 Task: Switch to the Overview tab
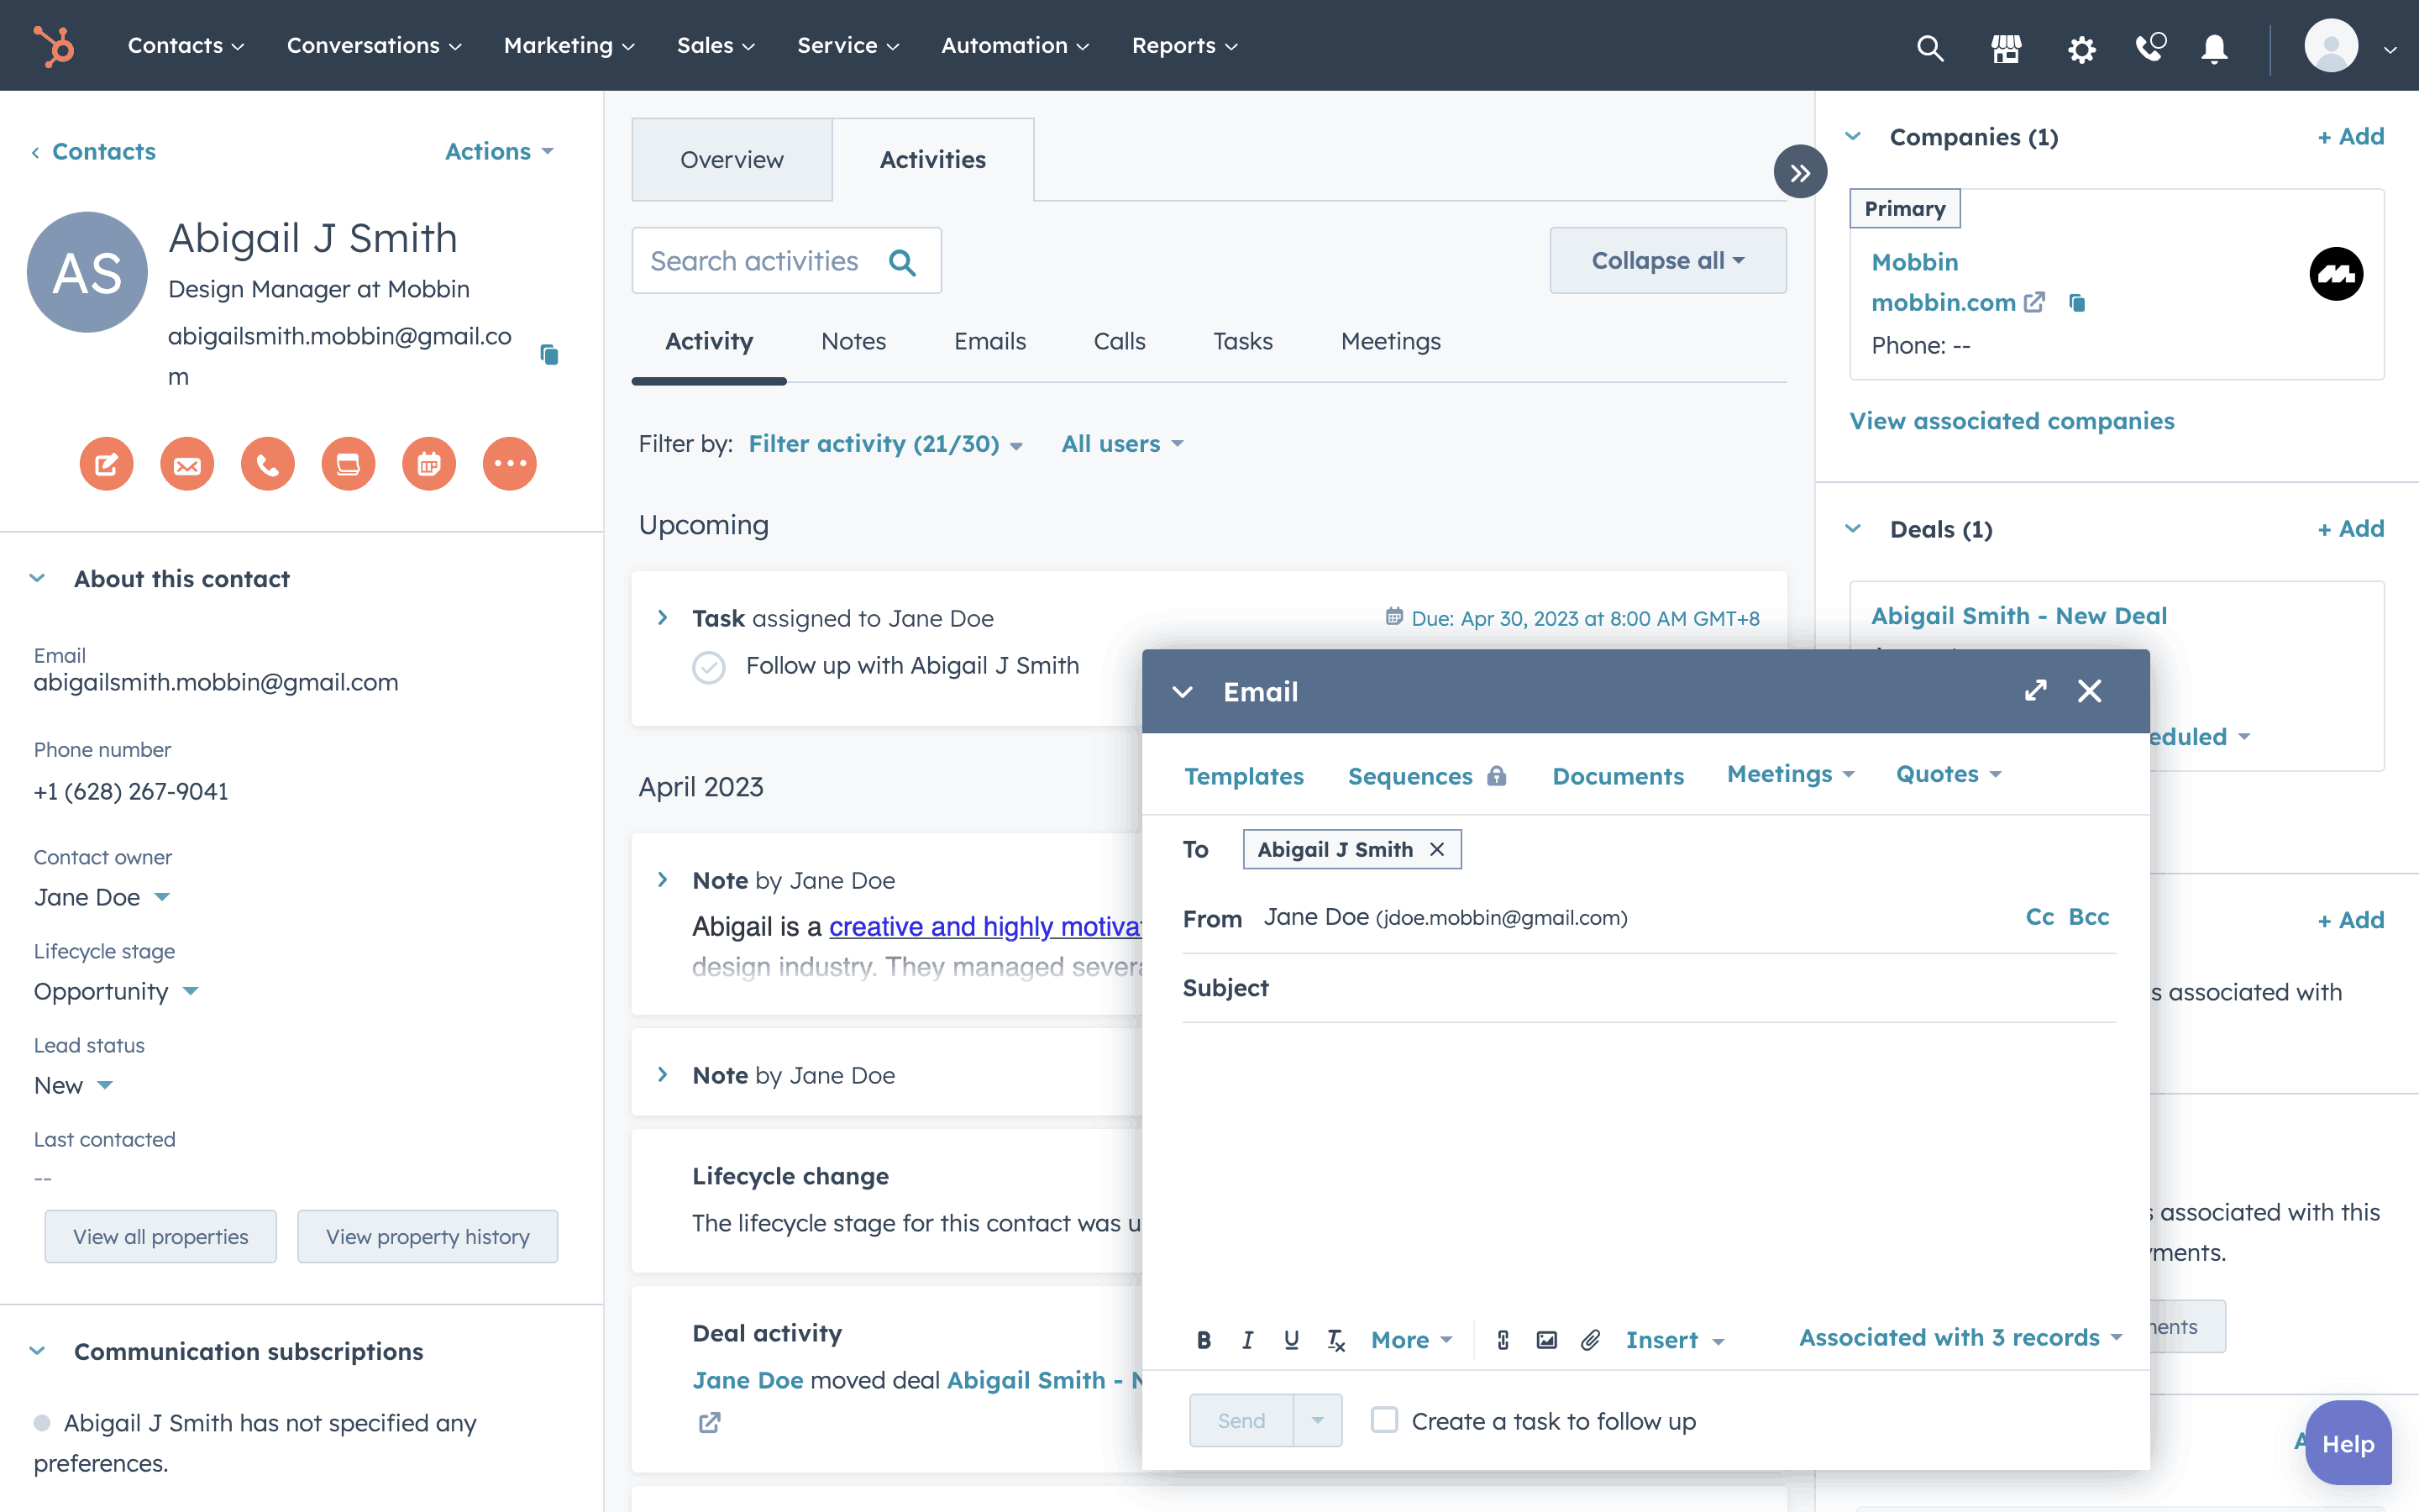tap(732, 160)
